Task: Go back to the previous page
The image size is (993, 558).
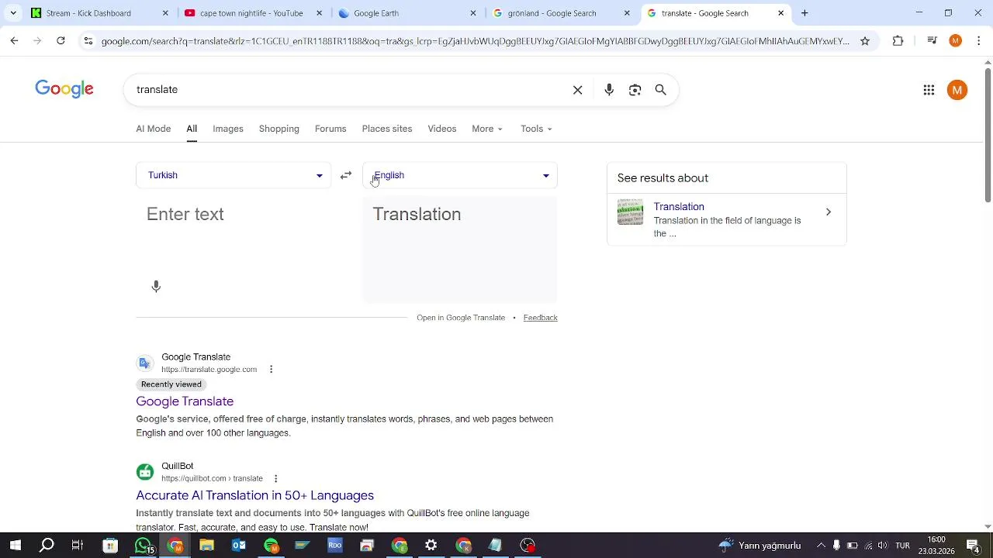Action: 14,41
